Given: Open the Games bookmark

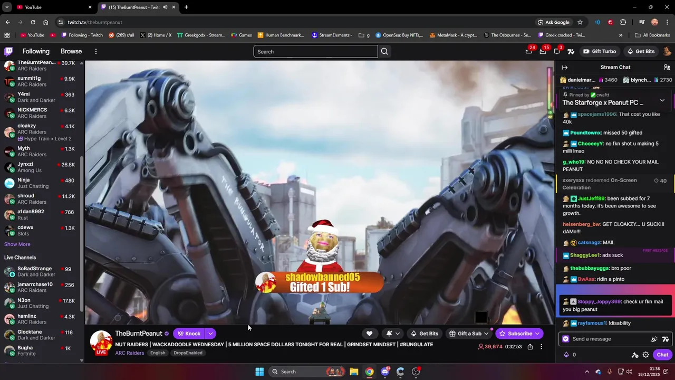Looking at the screenshot, I should coord(241,35).
